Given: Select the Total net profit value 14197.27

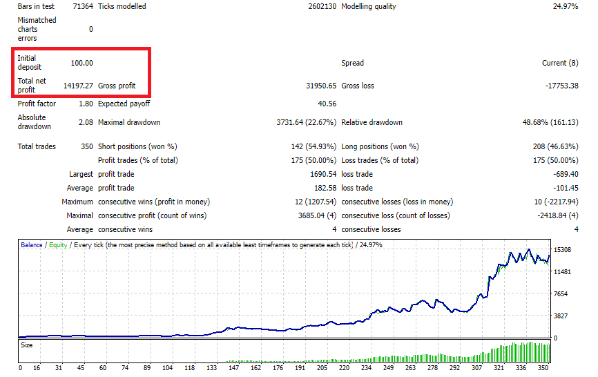Looking at the screenshot, I should 77,86.
